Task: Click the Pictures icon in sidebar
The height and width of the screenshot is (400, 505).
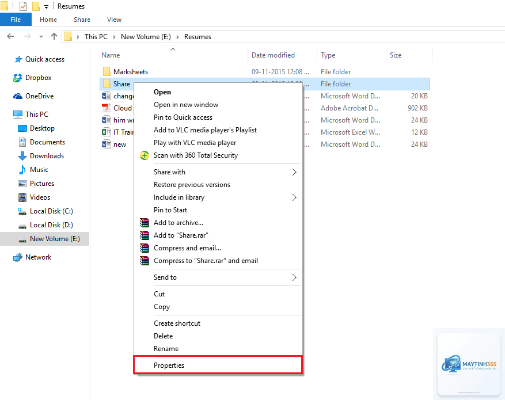Action: (22, 184)
